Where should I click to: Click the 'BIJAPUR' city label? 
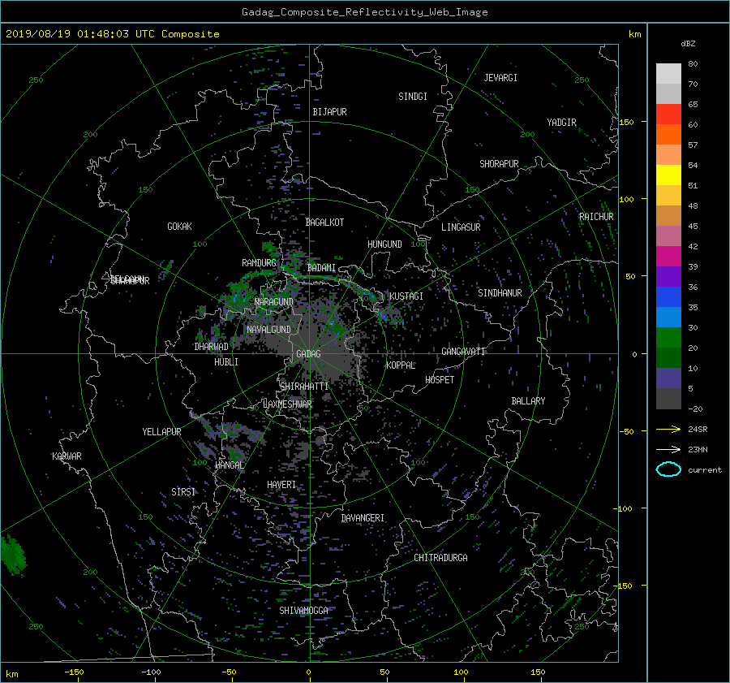(x=329, y=112)
